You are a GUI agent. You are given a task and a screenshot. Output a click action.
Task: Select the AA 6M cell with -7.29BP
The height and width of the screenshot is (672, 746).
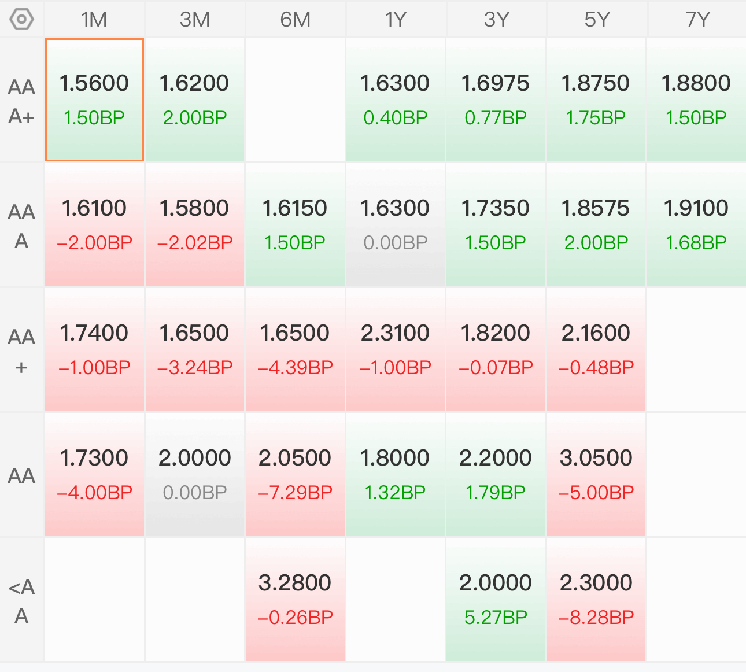[295, 474]
